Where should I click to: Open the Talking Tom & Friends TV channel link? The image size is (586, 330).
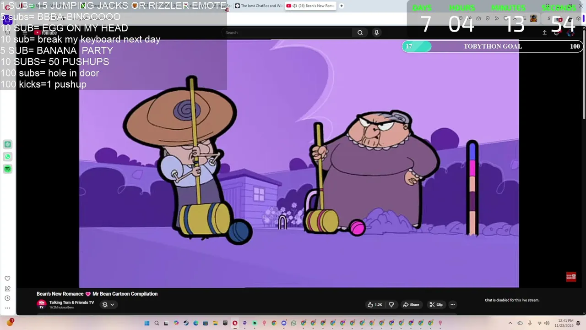pos(71,302)
